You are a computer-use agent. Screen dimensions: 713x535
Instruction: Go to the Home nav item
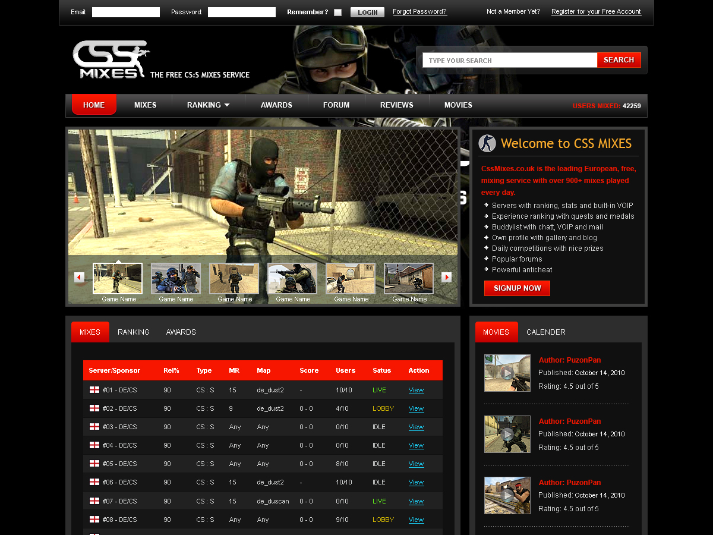click(x=94, y=105)
